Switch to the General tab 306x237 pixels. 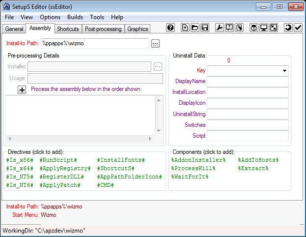click(x=14, y=29)
